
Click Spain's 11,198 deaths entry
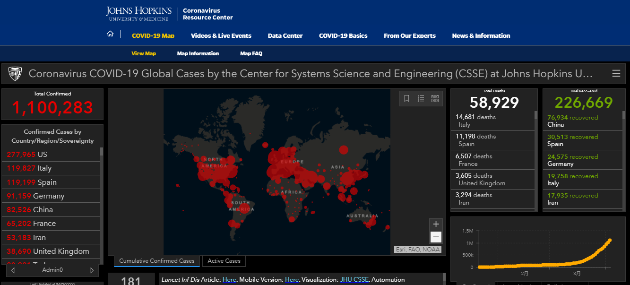(493, 140)
